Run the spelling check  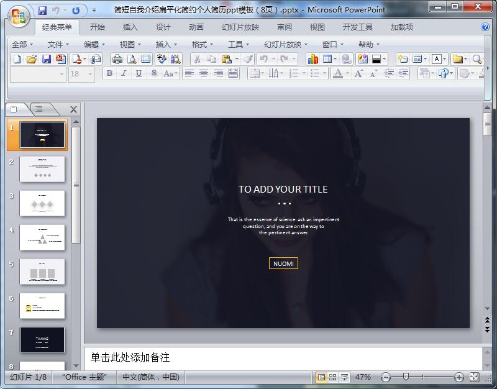[162, 59]
